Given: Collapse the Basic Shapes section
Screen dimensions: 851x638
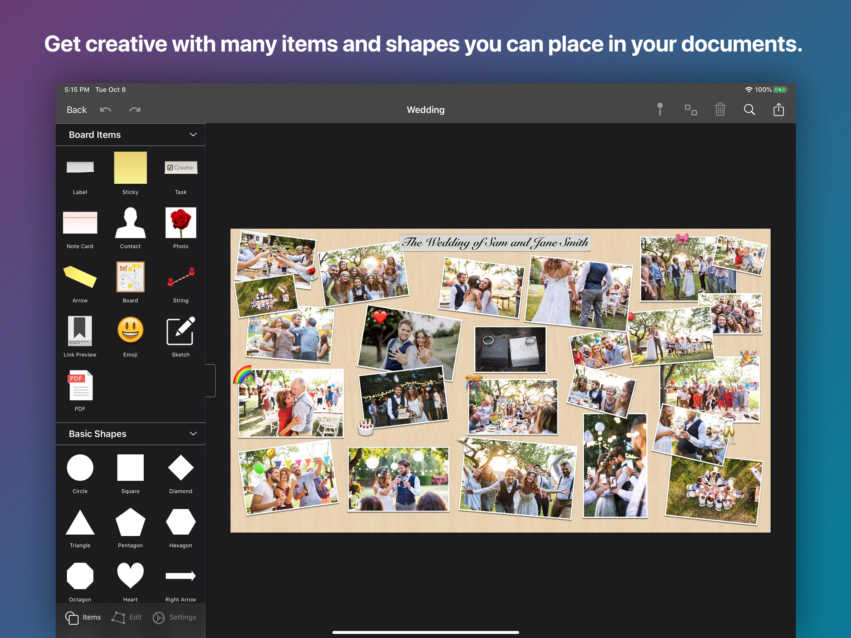Looking at the screenshot, I should click(x=193, y=434).
